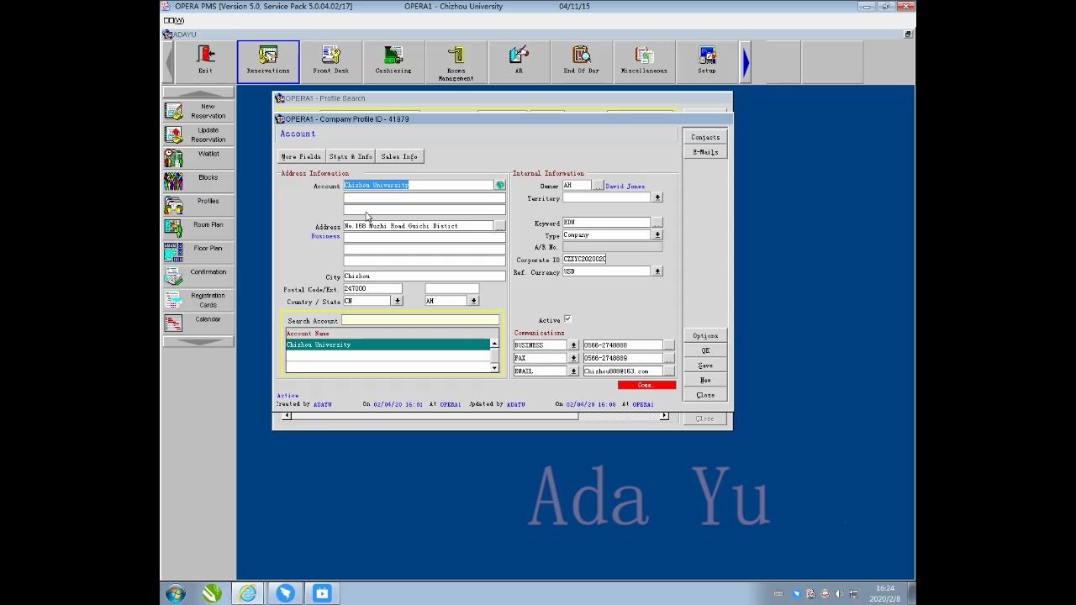Viewport: 1076px width, 605px height.
Task: Click the business phone number field 0566-2748888
Action: pyautogui.click(x=623, y=345)
